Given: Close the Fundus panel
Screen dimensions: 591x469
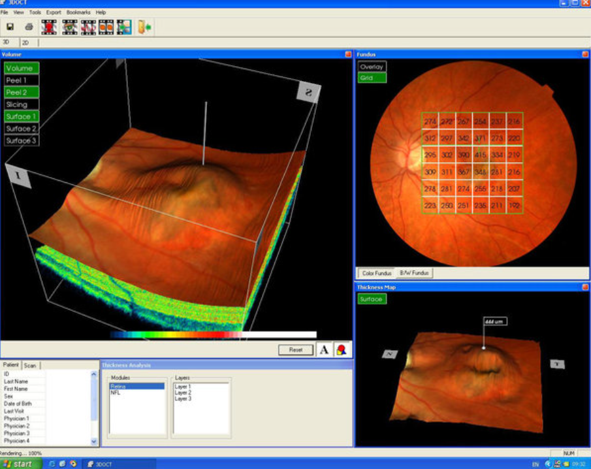Looking at the screenshot, I should [x=585, y=54].
